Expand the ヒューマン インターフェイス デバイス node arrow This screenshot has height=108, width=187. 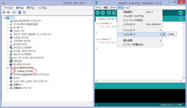coord(8,58)
